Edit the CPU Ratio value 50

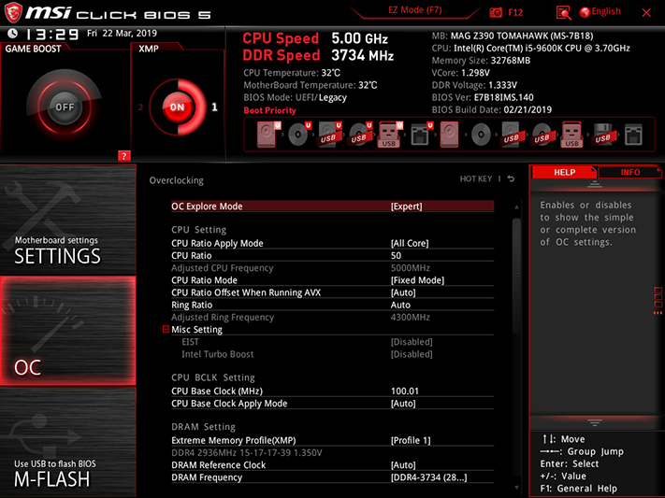click(396, 256)
